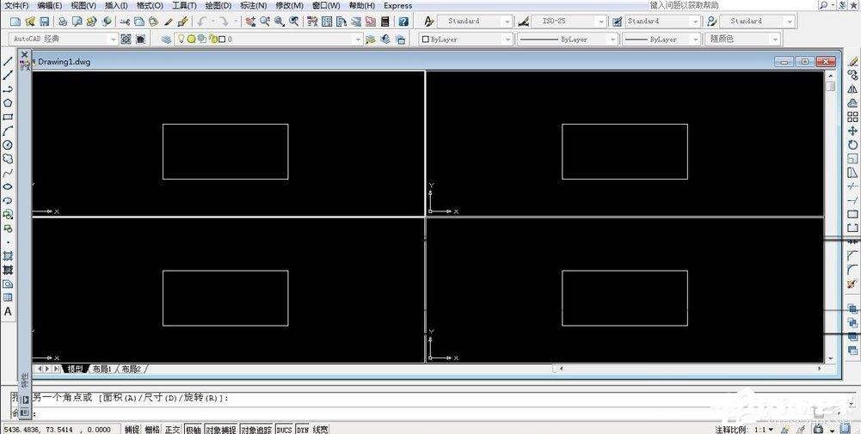Select the Ellipse drawing tool
This screenshot has height=434, width=861.
(8, 186)
